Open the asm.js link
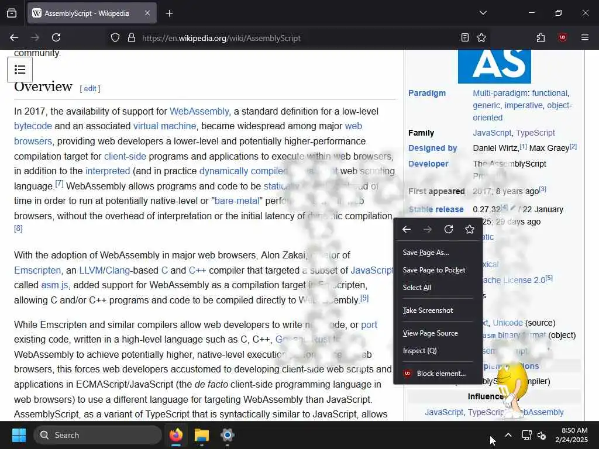The height and width of the screenshot is (449, 599). (54, 285)
